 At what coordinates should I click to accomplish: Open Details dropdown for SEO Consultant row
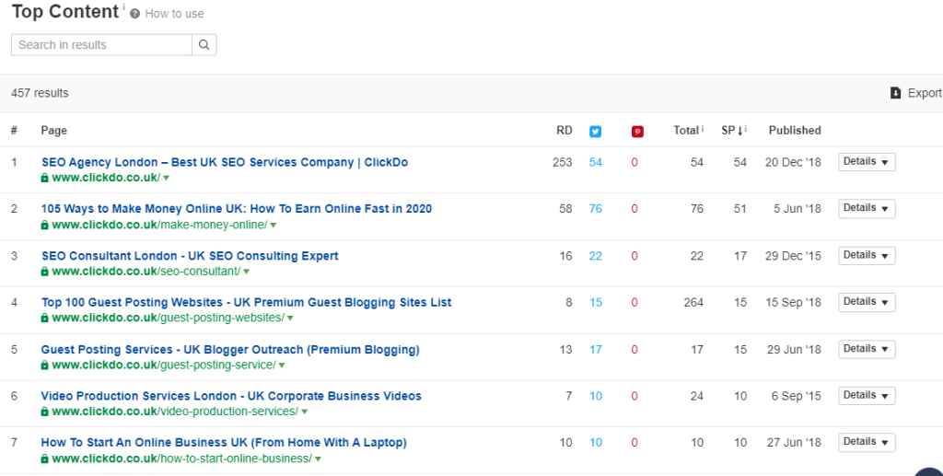point(867,255)
